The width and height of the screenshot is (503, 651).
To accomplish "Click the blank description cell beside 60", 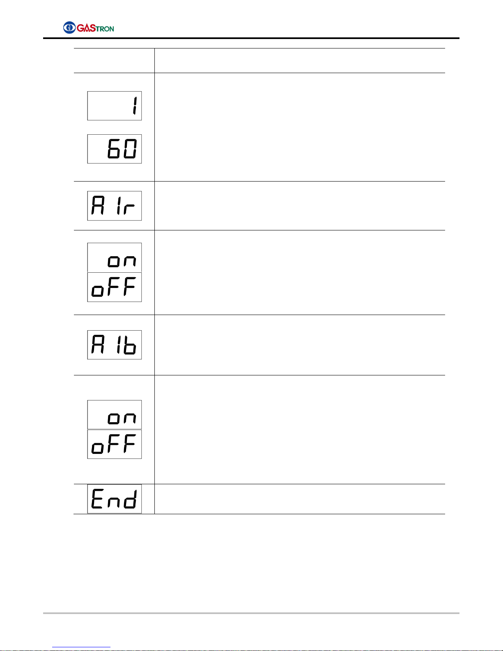I will [300, 127].
